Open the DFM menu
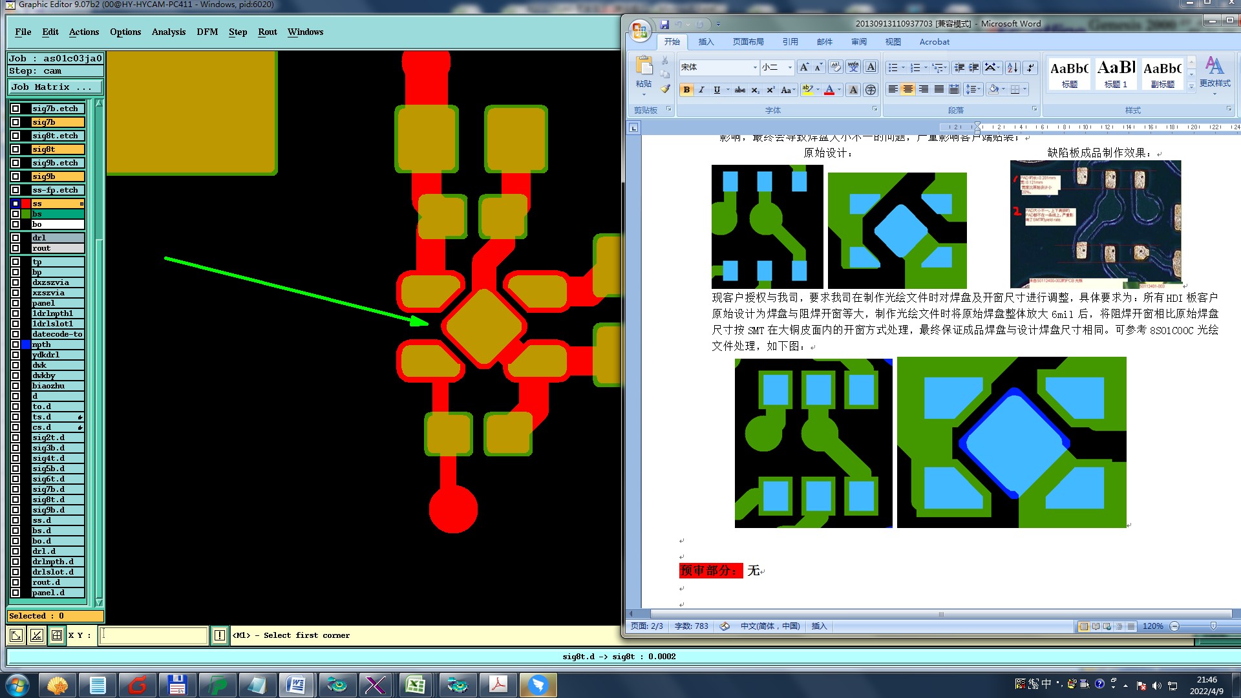 pyautogui.click(x=207, y=32)
